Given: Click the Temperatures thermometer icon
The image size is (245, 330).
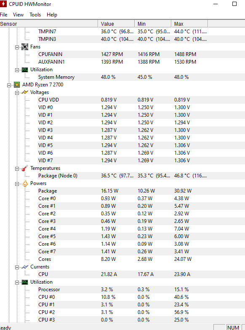Looking at the screenshot, I should [25, 168].
